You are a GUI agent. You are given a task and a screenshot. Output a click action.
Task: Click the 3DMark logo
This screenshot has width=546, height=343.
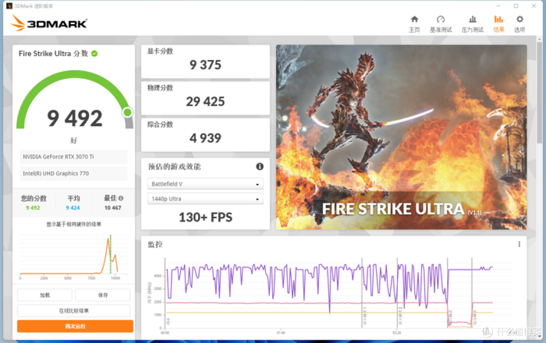point(49,23)
